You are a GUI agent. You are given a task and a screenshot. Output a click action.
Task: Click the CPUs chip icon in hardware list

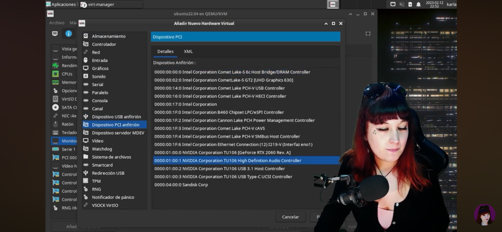(55, 74)
